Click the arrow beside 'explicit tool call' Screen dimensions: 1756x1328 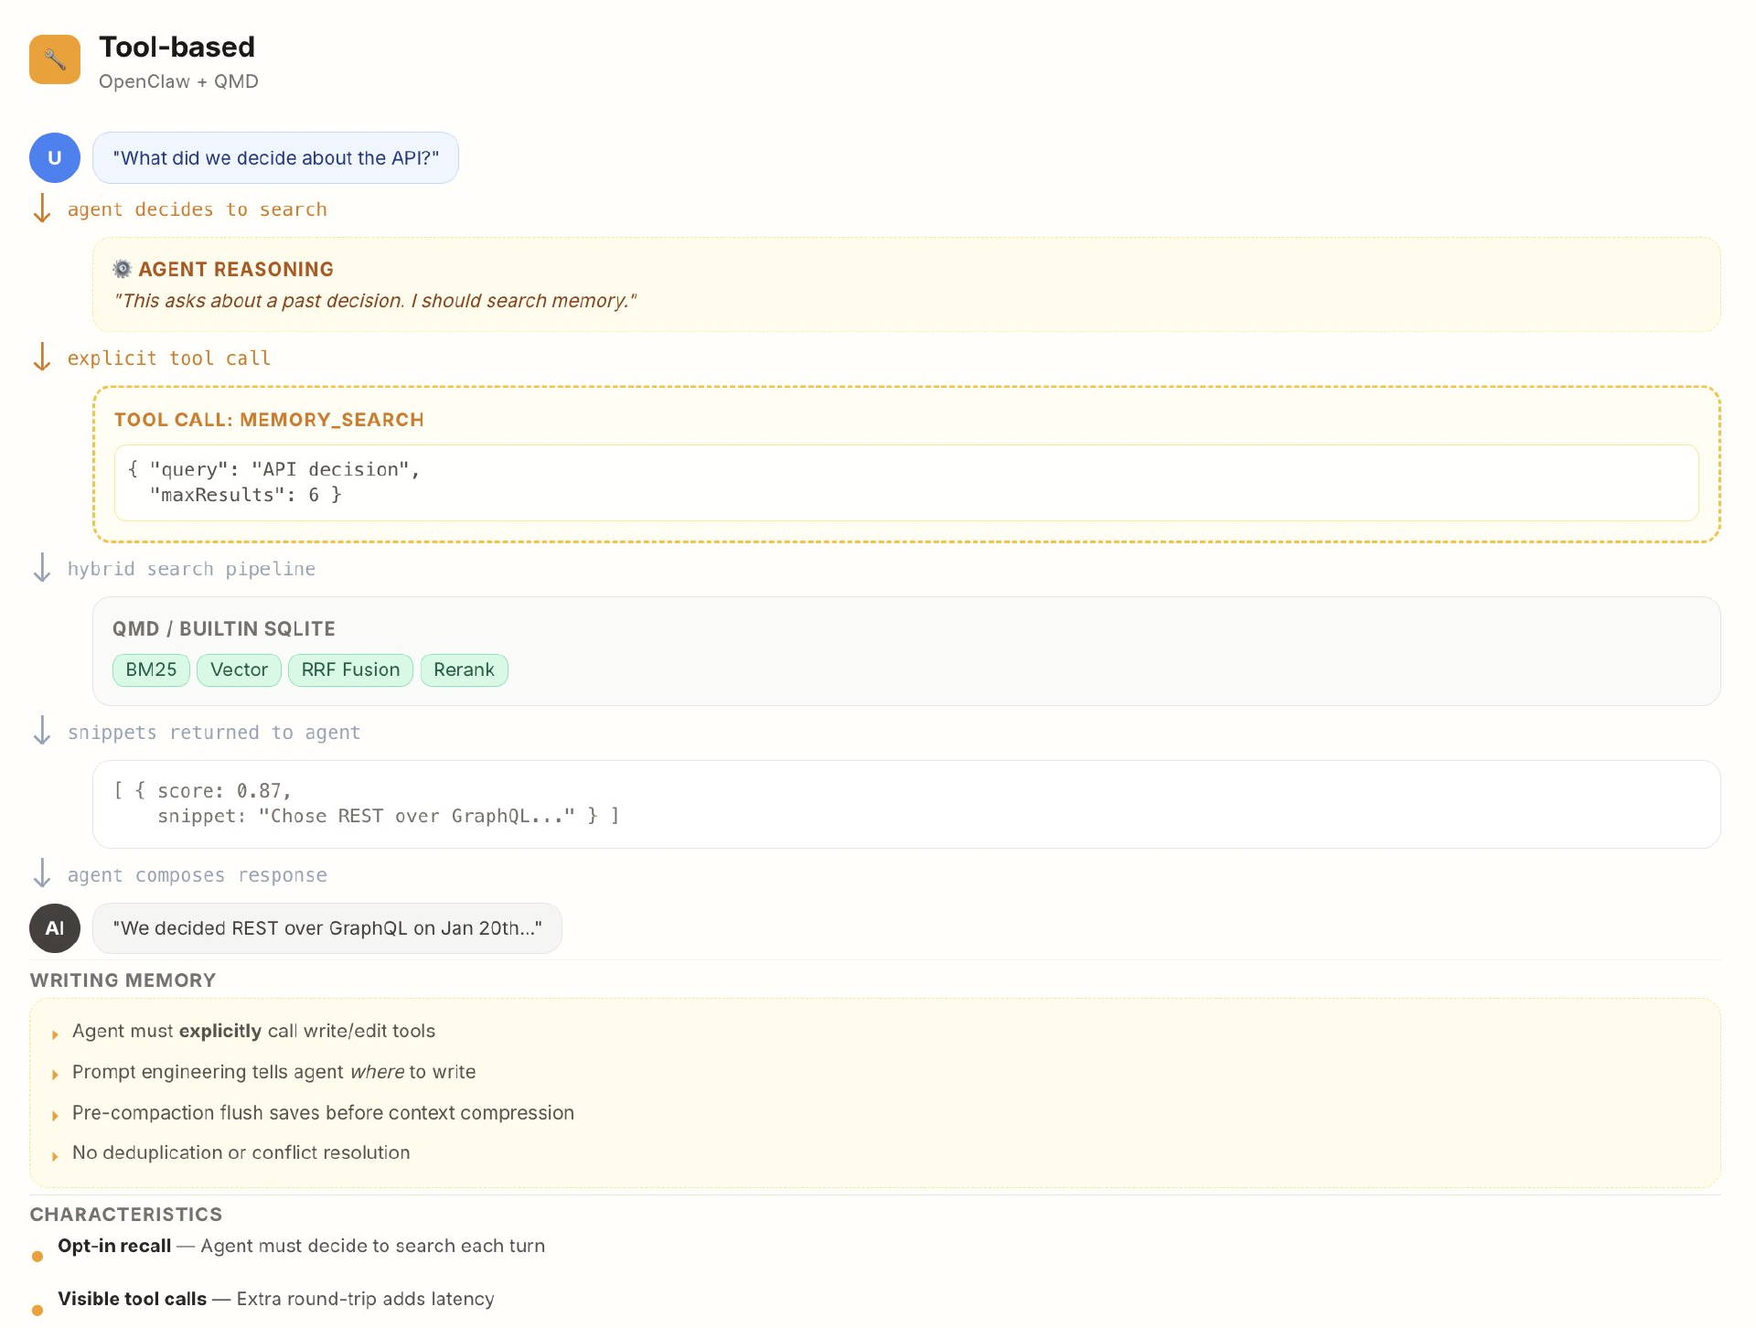42,358
